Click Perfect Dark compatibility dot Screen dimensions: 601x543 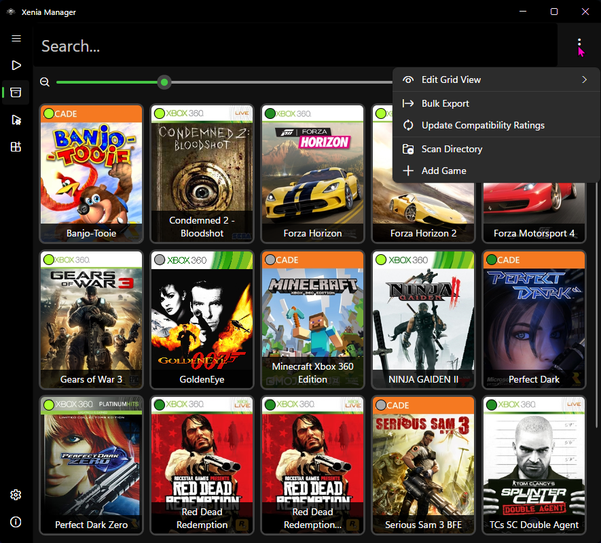tap(492, 260)
